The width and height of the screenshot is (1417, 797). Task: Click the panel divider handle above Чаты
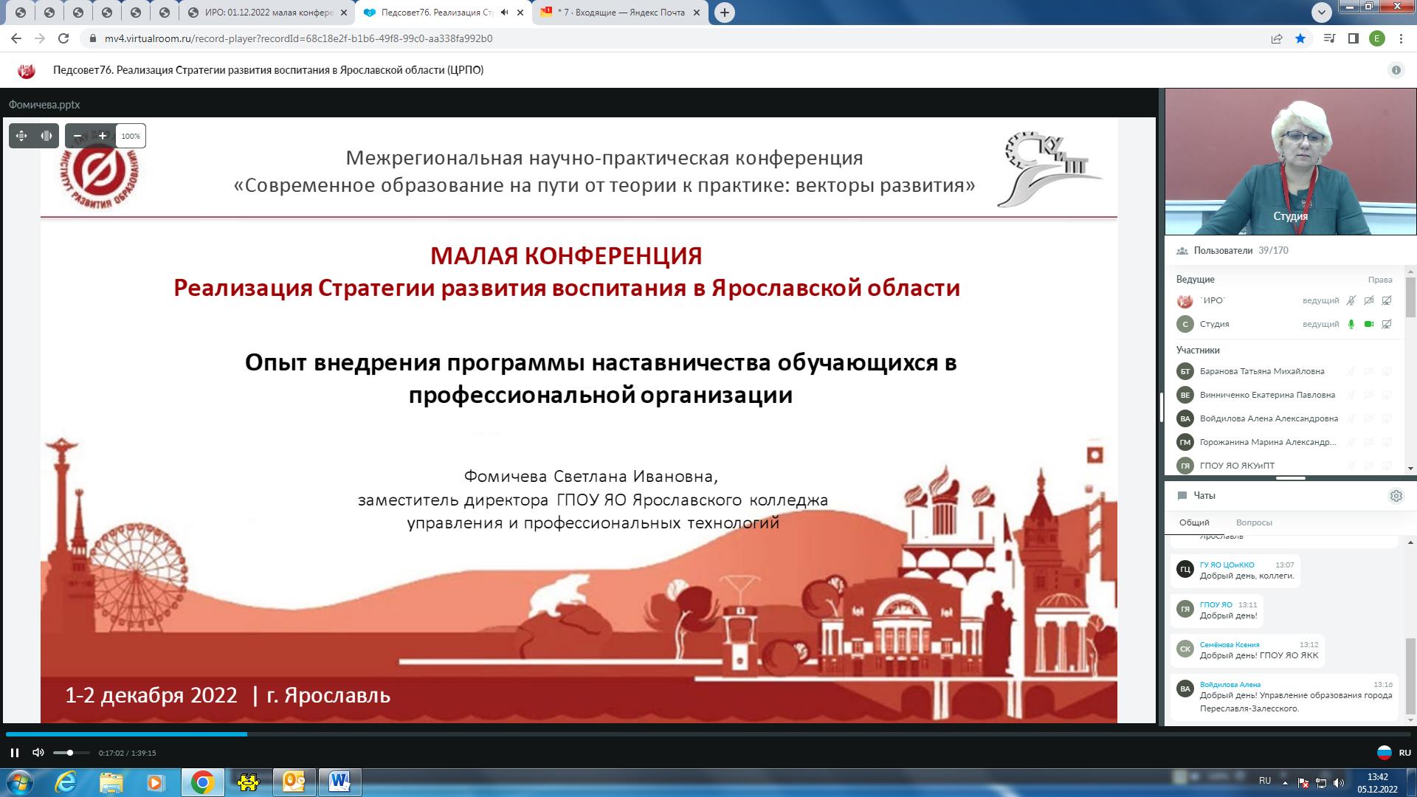click(1290, 478)
